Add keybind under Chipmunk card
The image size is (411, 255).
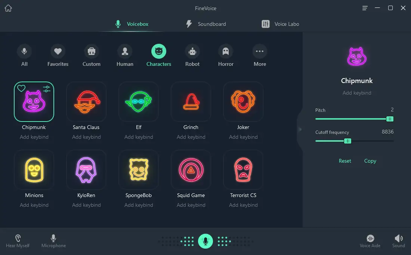pos(34,137)
